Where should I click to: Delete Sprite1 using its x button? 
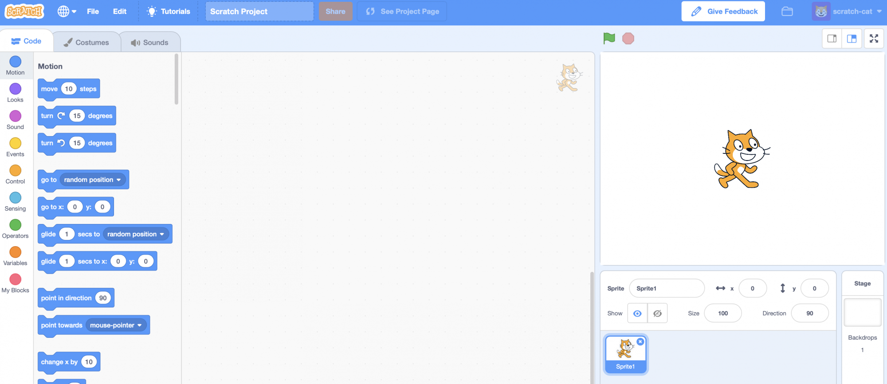coord(640,342)
